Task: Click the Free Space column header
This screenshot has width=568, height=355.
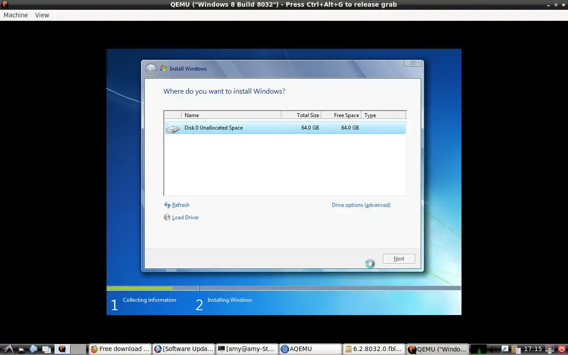Action: coord(341,115)
